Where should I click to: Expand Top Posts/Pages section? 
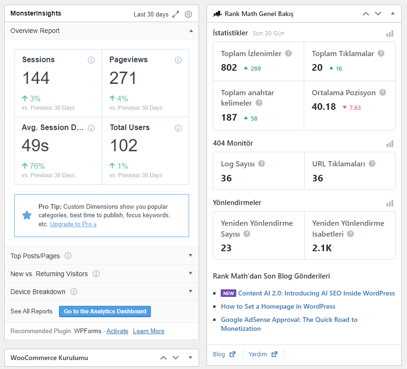(x=191, y=255)
